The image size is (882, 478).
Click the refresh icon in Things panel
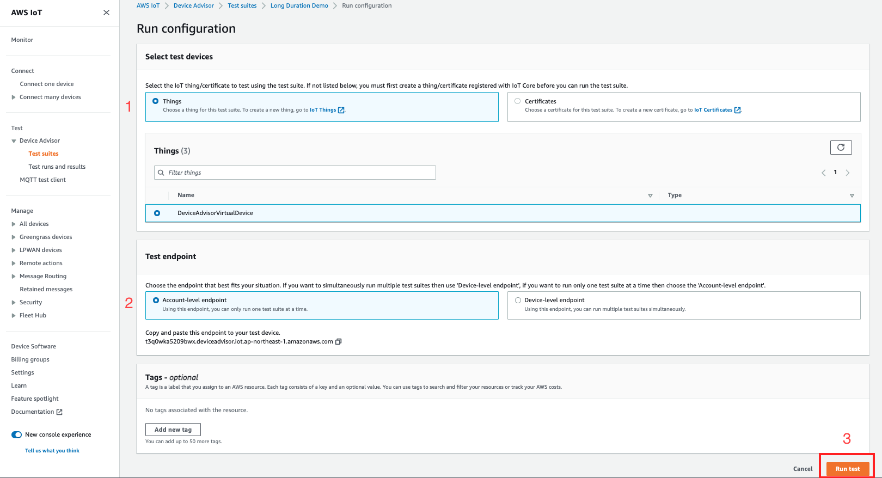841,148
